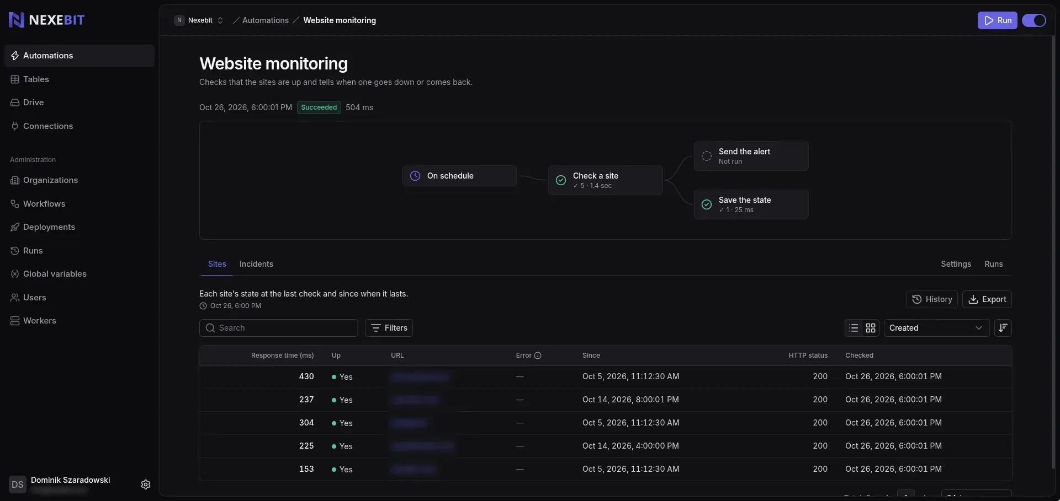Click the Succeeded status badge
Screen dimensions: 1060x501
coord(319,107)
